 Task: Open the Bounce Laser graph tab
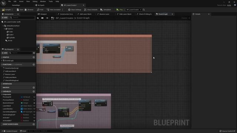tap(103, 14)
